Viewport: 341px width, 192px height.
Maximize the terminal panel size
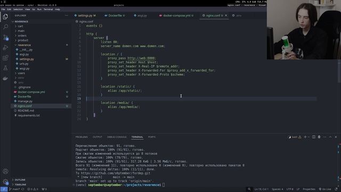pos(330,137)
